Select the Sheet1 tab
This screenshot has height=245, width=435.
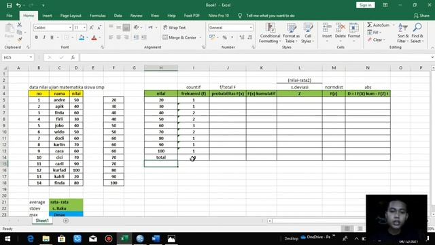(42, 220)
